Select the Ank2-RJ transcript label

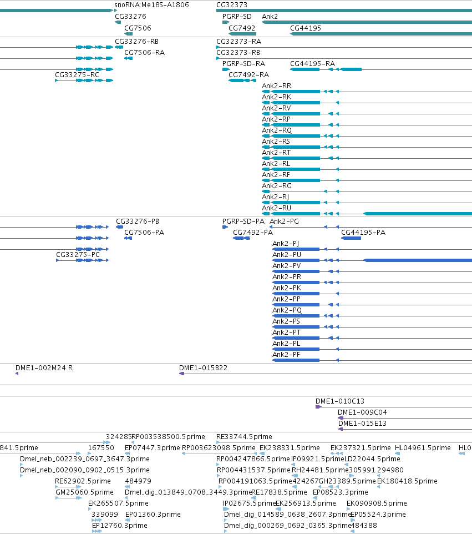(275, 197)
